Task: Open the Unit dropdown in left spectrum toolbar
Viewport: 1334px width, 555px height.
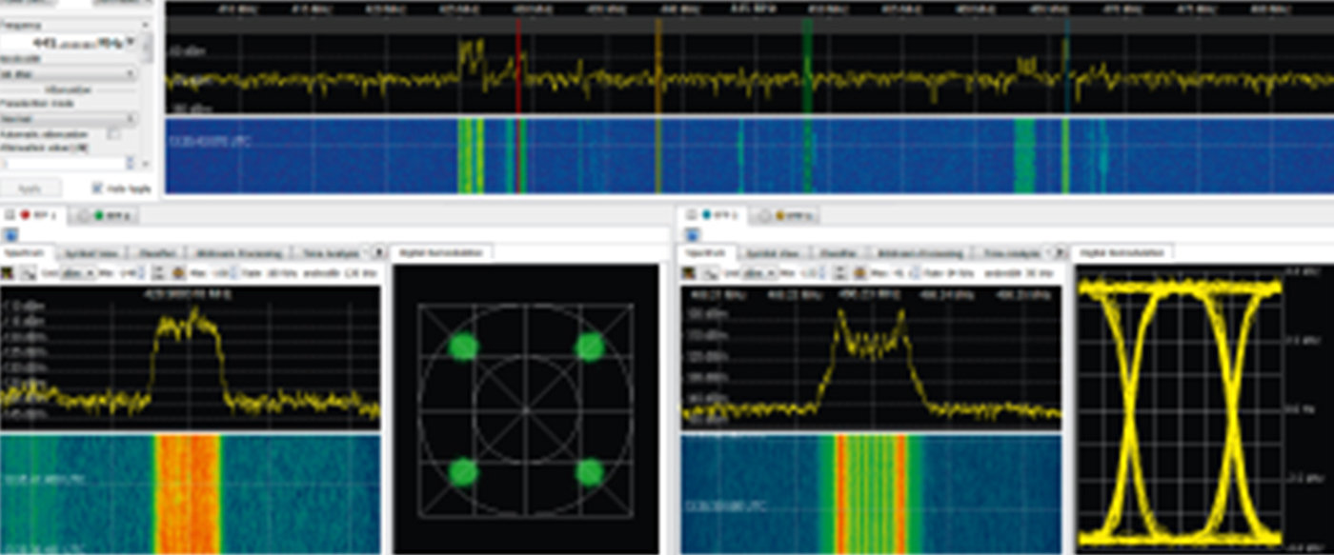Action: (x=76, y=273)
